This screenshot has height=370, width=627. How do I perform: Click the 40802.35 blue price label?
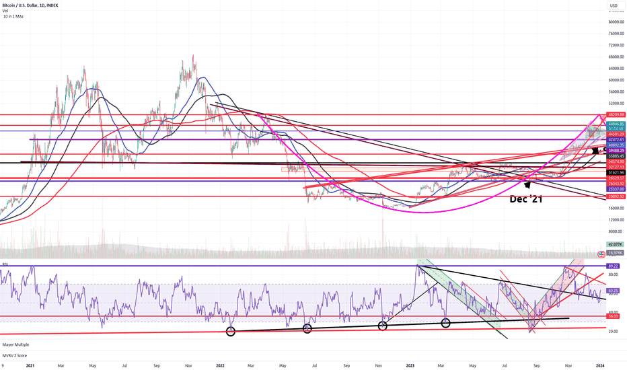(x=616, y=145)
